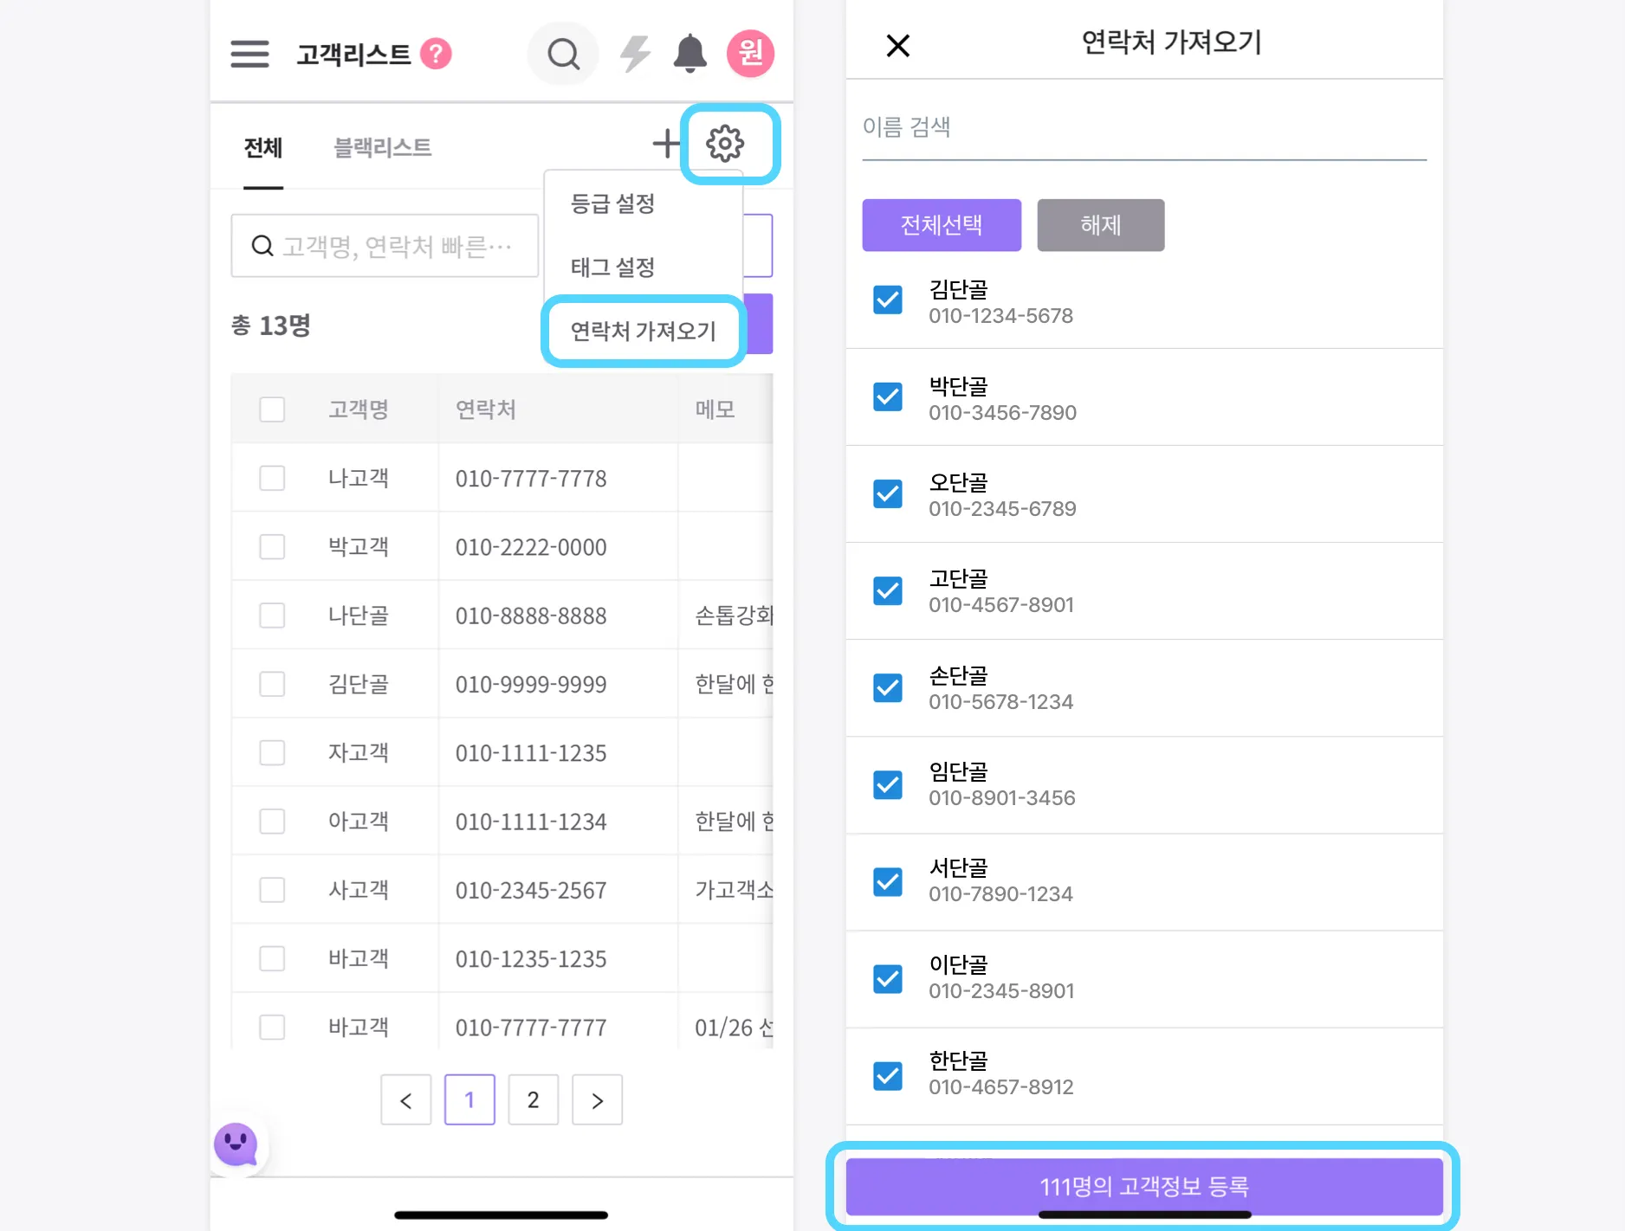Open notifications bell
Viewport: 1625px width, 1231px height.
point(689,54)
